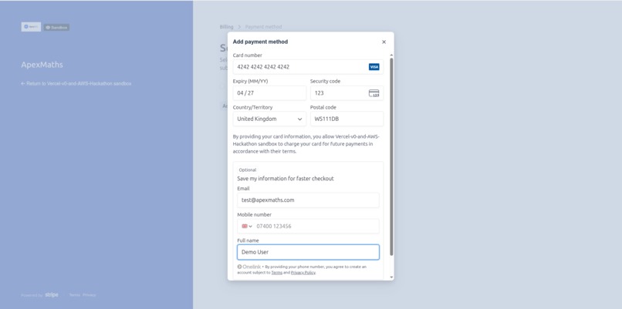Click the ApexMaths logo thumbnail
The image size is (622, 309).
pos(31,27)
